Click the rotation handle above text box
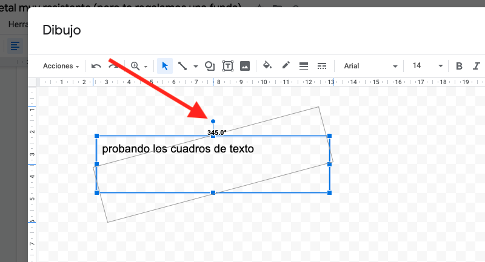Screen dimensions: 485x262 [x=213, y=121]
